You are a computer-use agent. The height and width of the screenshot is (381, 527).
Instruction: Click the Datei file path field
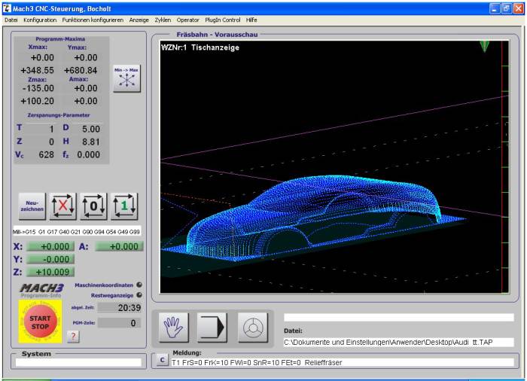[x=398, y=342]
